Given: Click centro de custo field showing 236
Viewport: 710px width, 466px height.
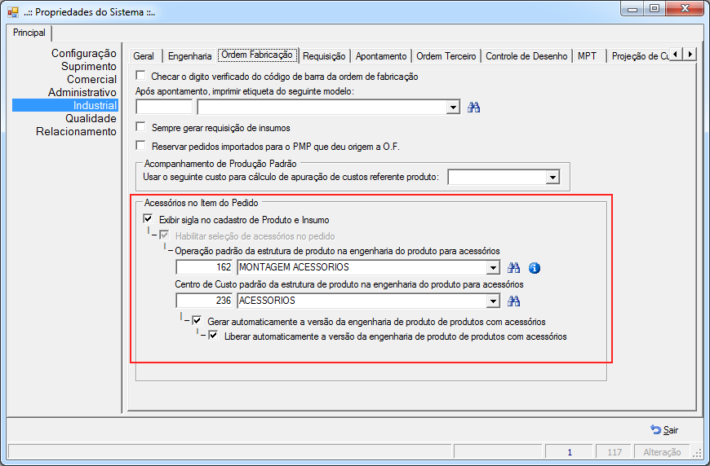Looking at the screenshot, I should coord(204,301).
